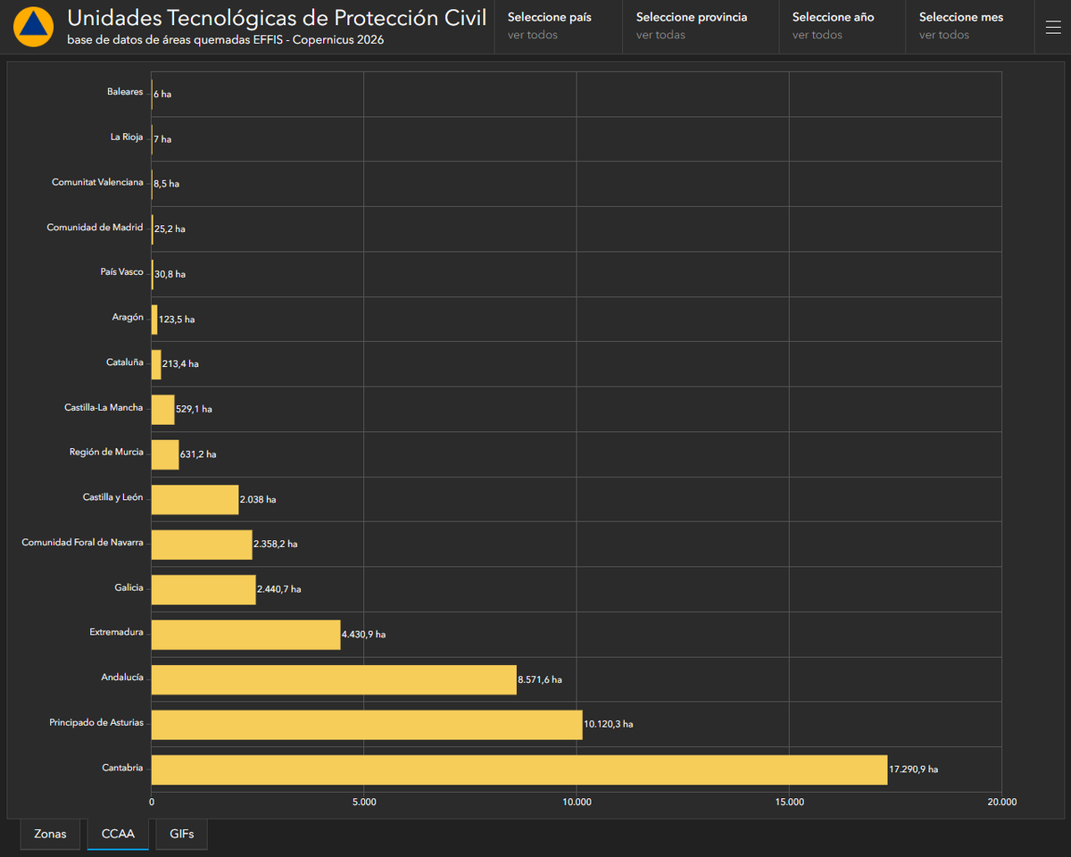Click the Cantabria bar in chart
The image size is (1071, 857).
(519, 770)
